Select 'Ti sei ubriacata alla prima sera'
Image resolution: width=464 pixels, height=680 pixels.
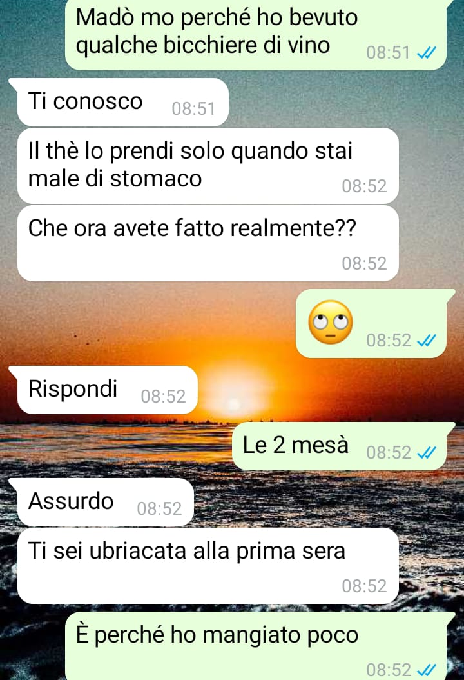click(208, 566)
